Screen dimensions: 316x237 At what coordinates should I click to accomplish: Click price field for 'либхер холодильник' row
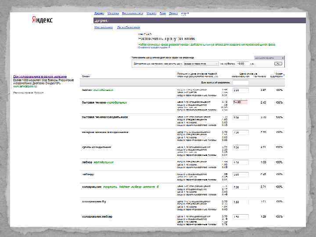click(241, 162)
